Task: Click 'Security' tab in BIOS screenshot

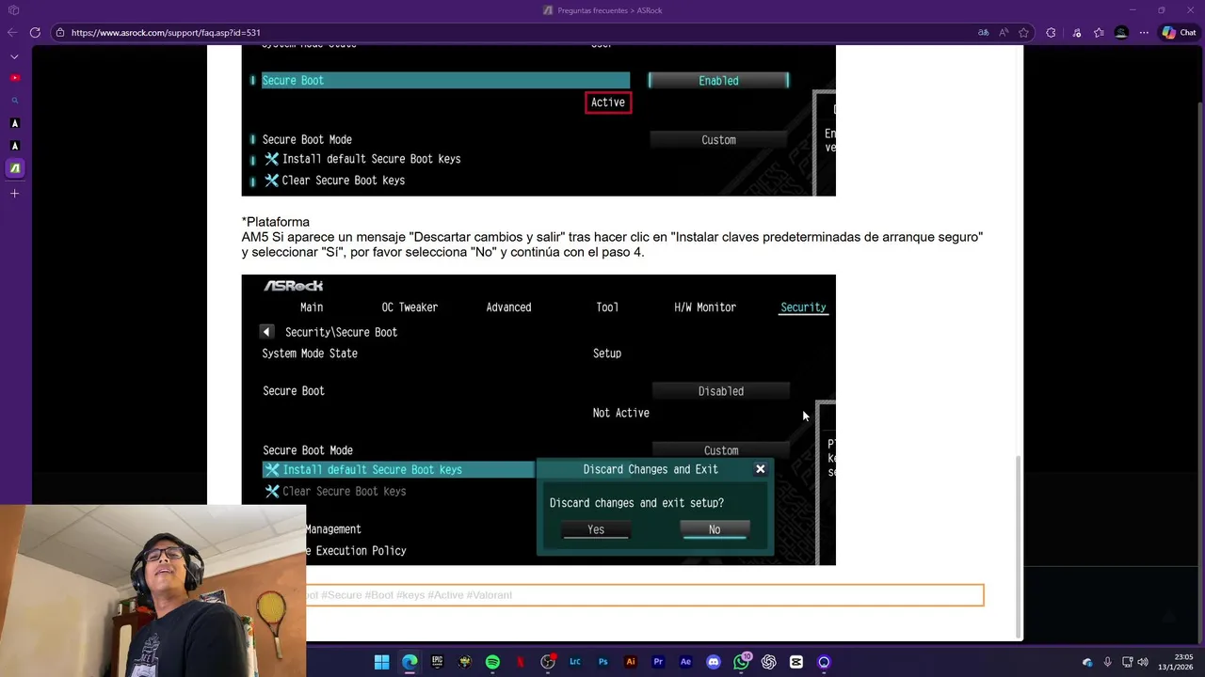Action: 803,307
